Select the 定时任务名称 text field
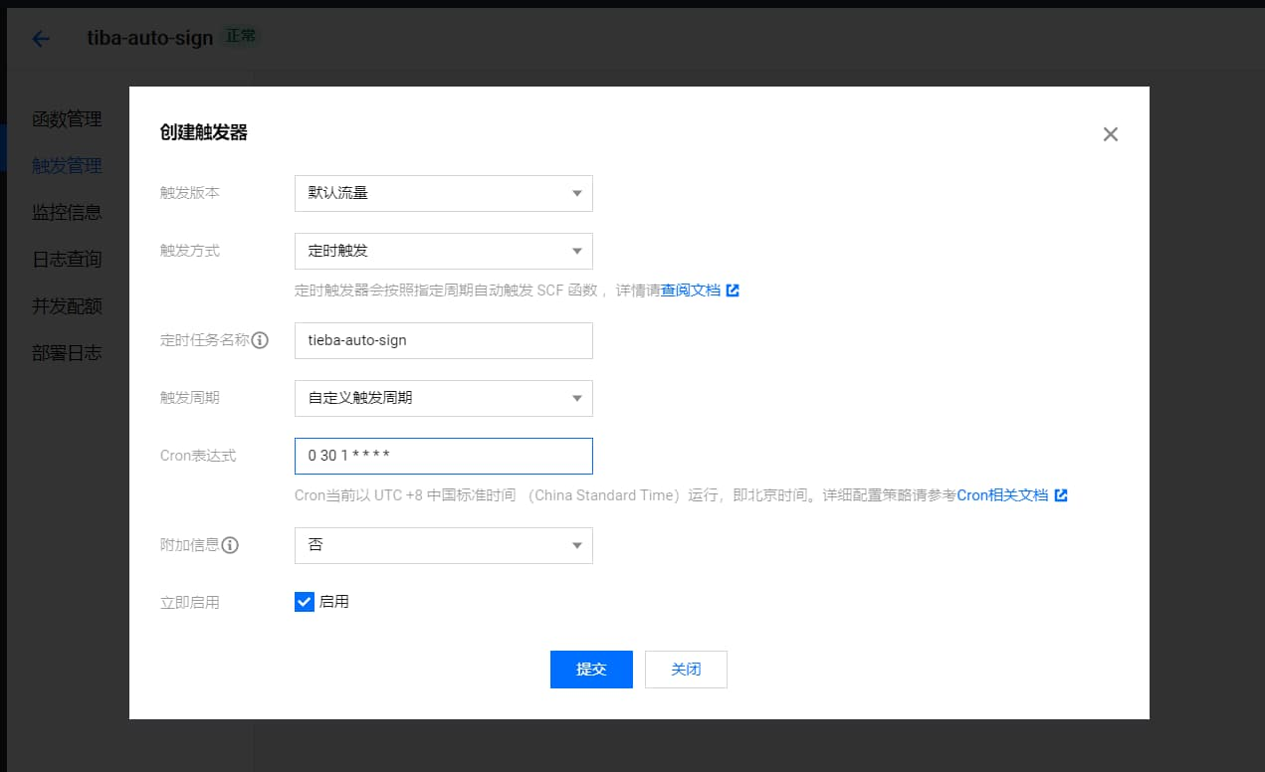The image size is (1265, 772). (443, 340)
